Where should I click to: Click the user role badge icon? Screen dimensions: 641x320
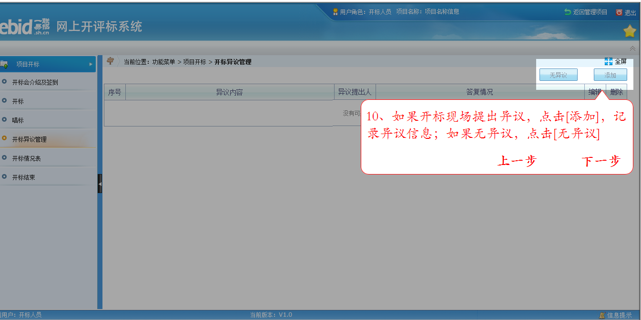tap(336, 12)
